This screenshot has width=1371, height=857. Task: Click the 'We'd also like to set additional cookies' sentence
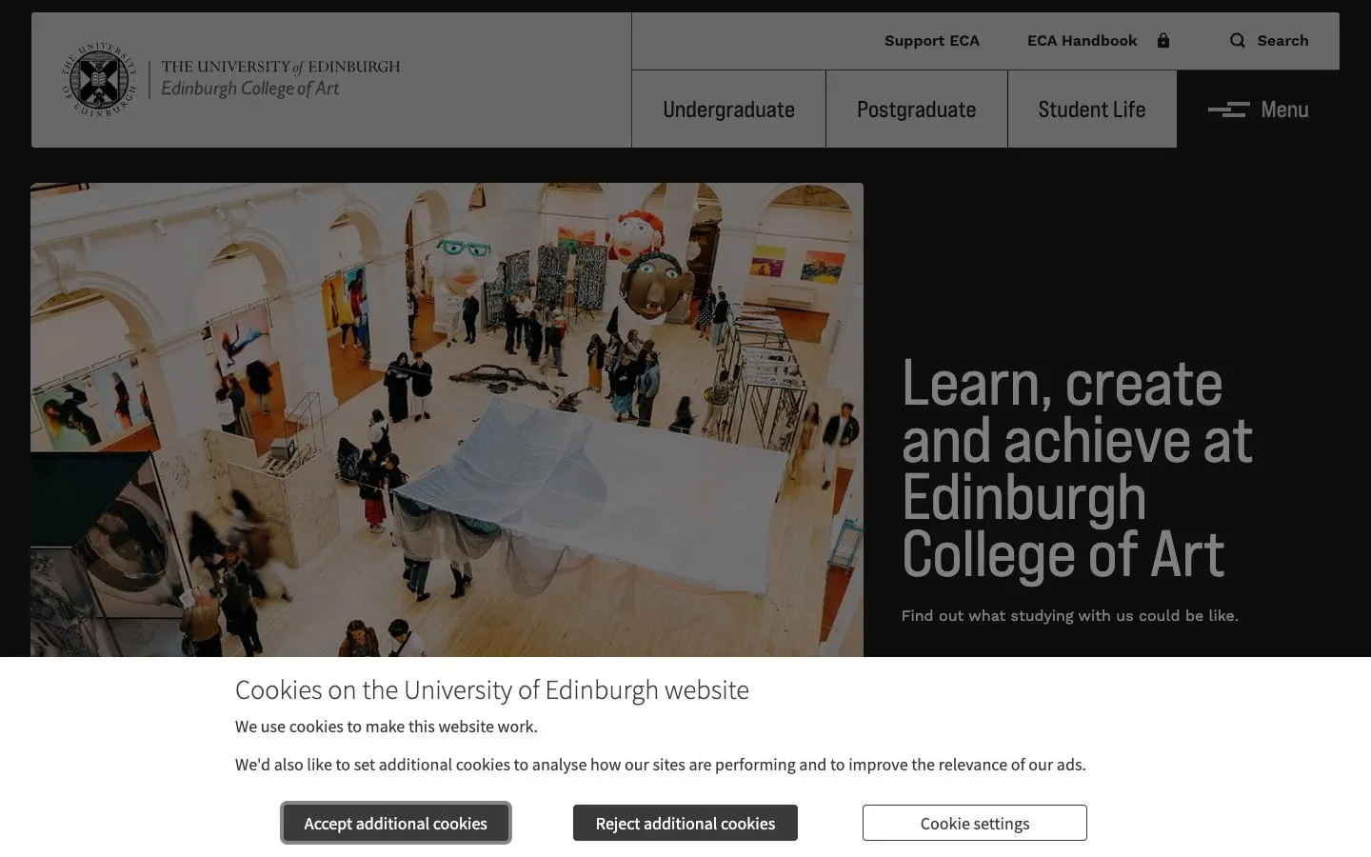pos(661,765)
